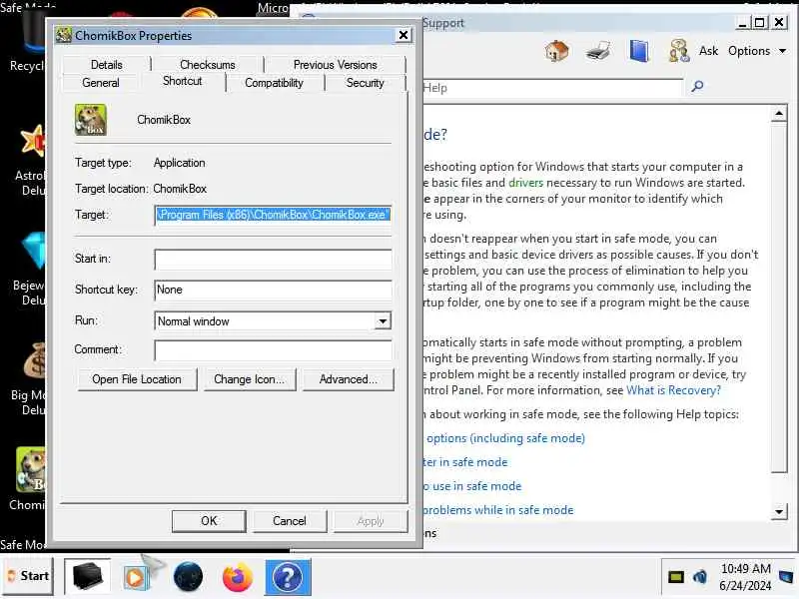Click the Search Help text box
The height and width of the screenshot is (599, 799).
[x=552, y=88]
